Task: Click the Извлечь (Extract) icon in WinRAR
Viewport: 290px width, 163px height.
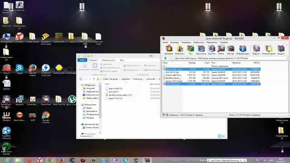Action: (180, 50)
